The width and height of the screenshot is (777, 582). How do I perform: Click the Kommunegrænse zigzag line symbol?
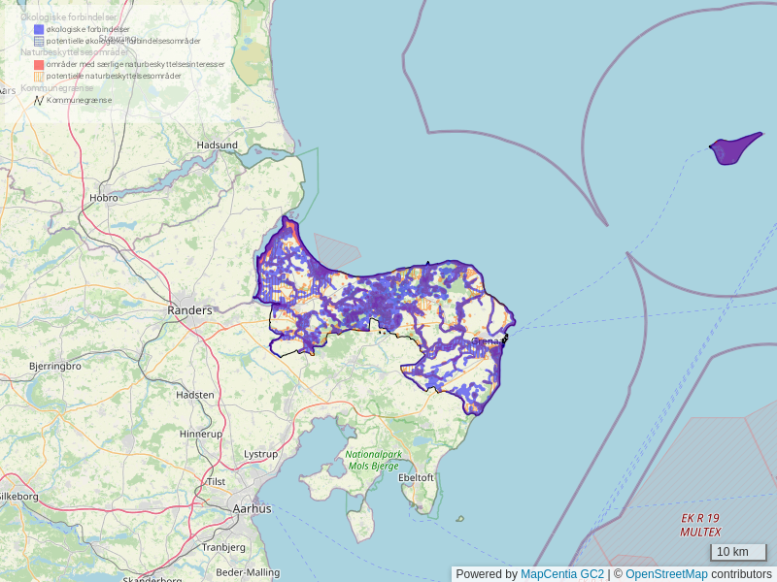(39, 100)
